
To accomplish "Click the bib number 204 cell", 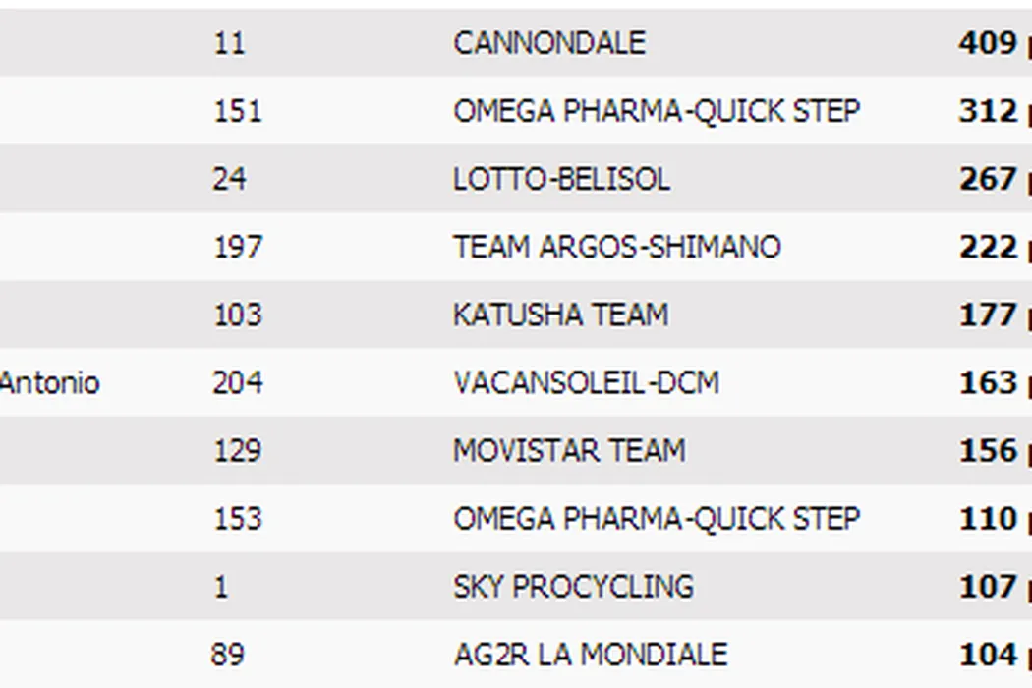I will click(x=238, y=382).
